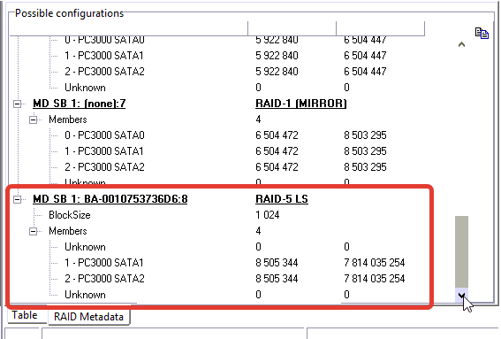Click 8 503 295 in SATA0 row
Viewport: 501px width, 339px height.
pyautogui.click(x=365, y=135)
